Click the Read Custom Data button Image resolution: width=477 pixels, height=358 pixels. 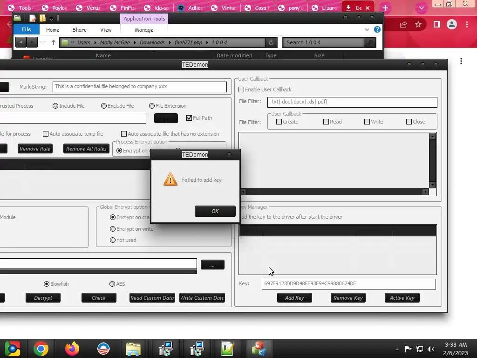pos(152,298)
